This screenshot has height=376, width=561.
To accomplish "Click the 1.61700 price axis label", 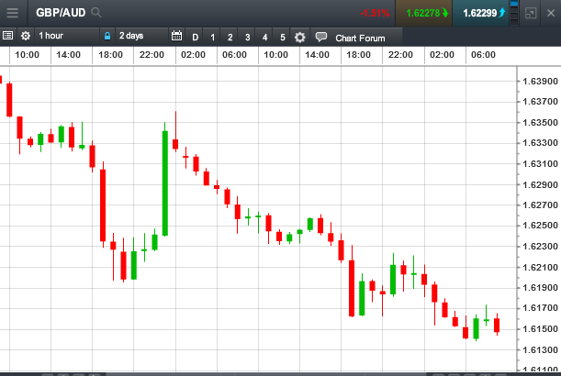I will 540,308.
